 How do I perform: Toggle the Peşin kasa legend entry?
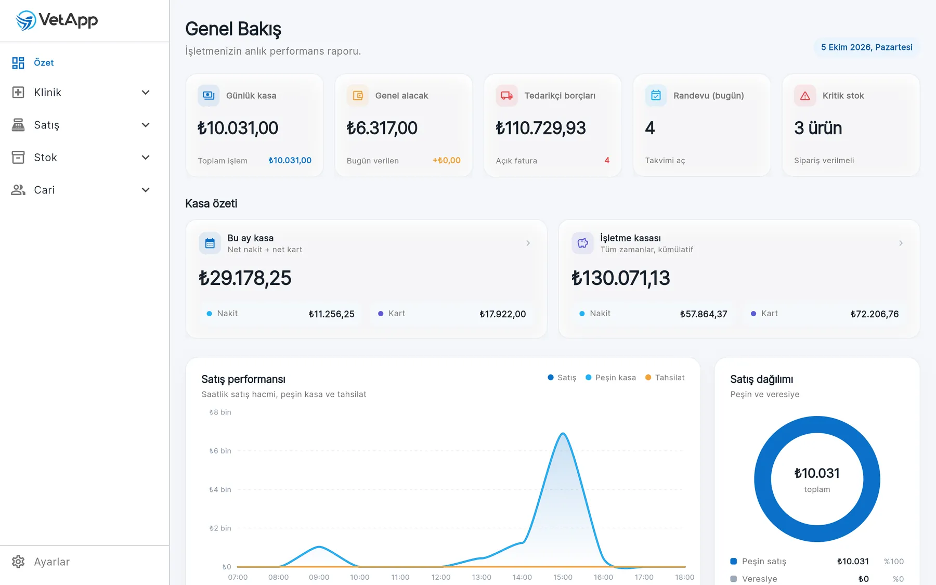coord(610,378)
